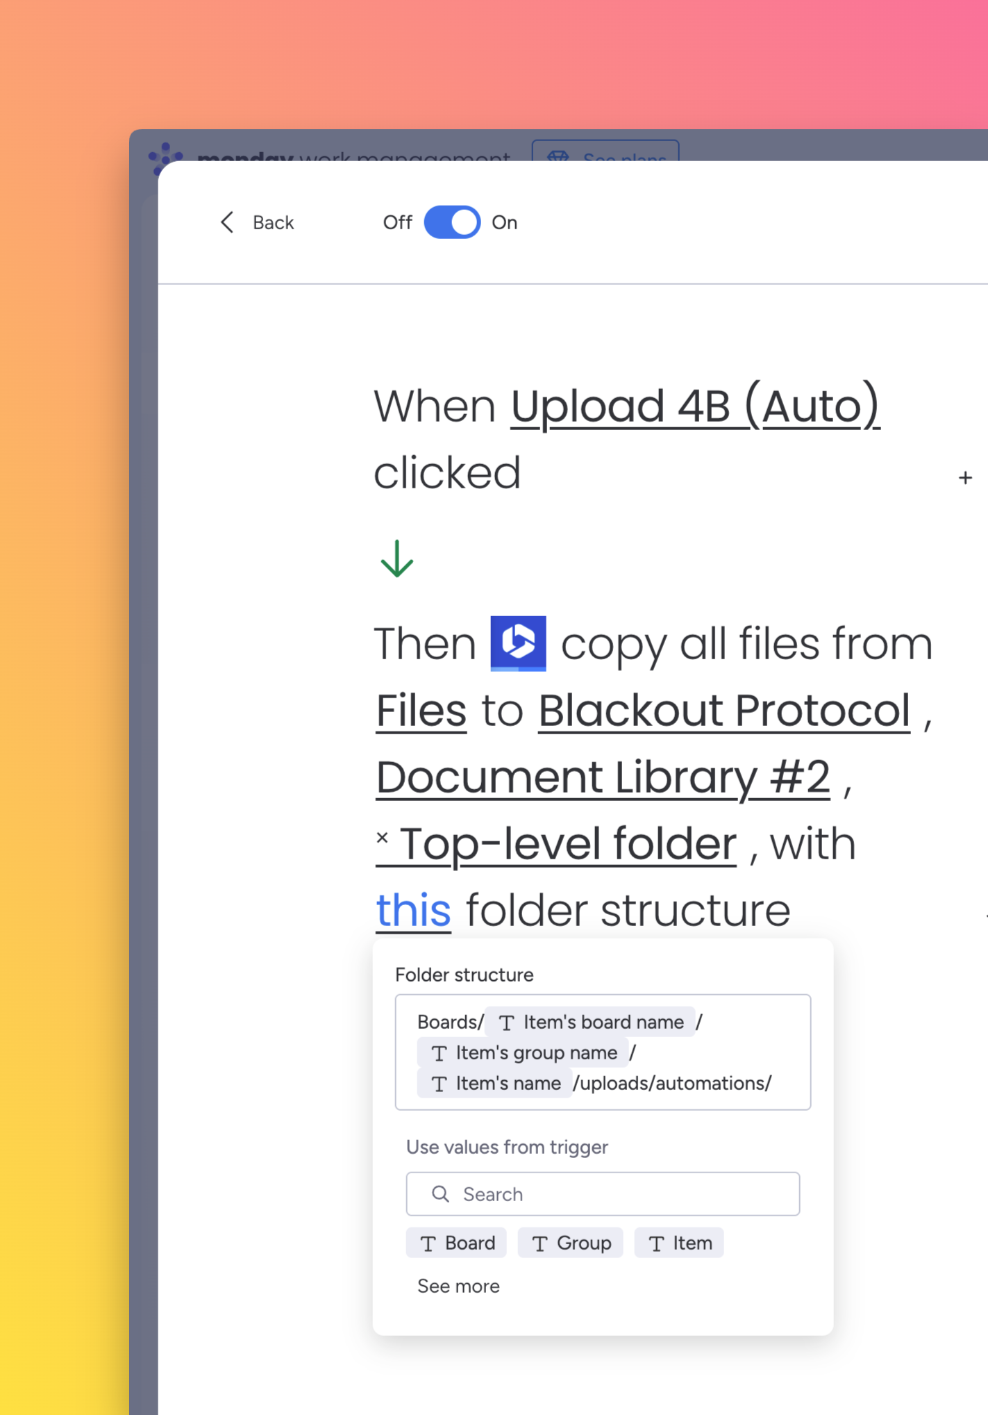Click the SharePoint integration icon
This screenshot has width=988, height=1415.
pyautogui.click(x=518, y=643)
